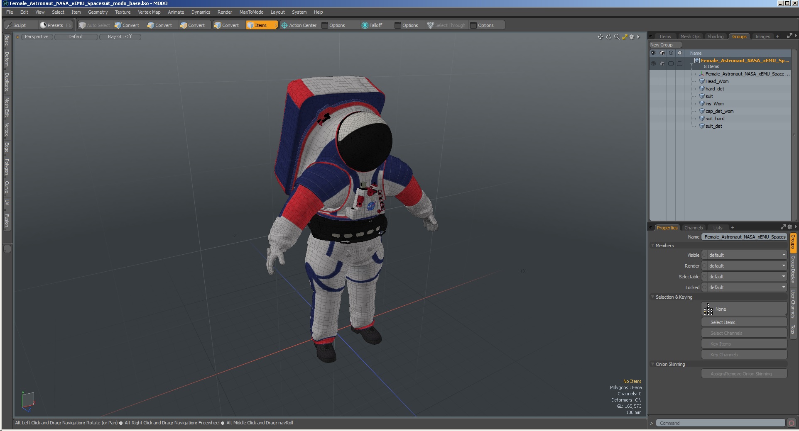Click the render camera column header icon

(x=662, y=53)
